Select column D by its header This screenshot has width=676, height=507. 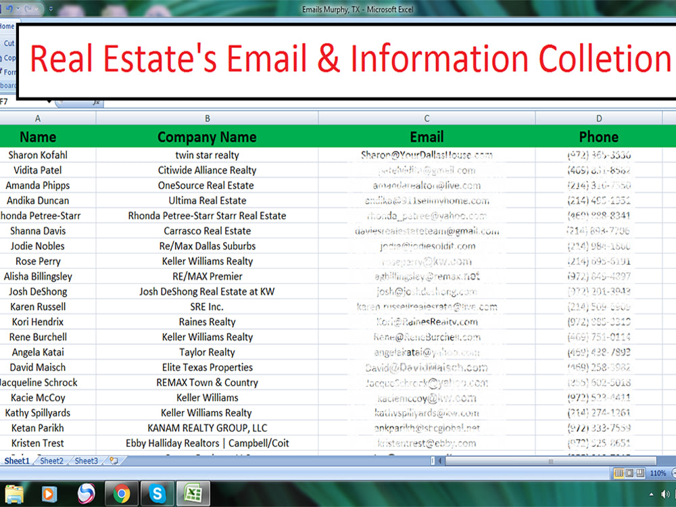pyautogui.click(x=599, y=118)
